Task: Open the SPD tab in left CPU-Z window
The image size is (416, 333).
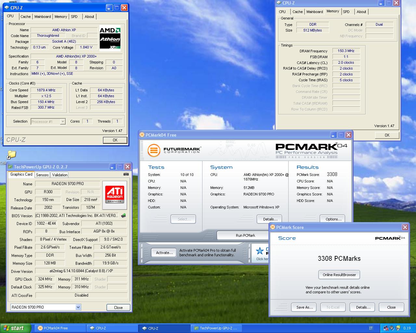Action: pos(74,17)
